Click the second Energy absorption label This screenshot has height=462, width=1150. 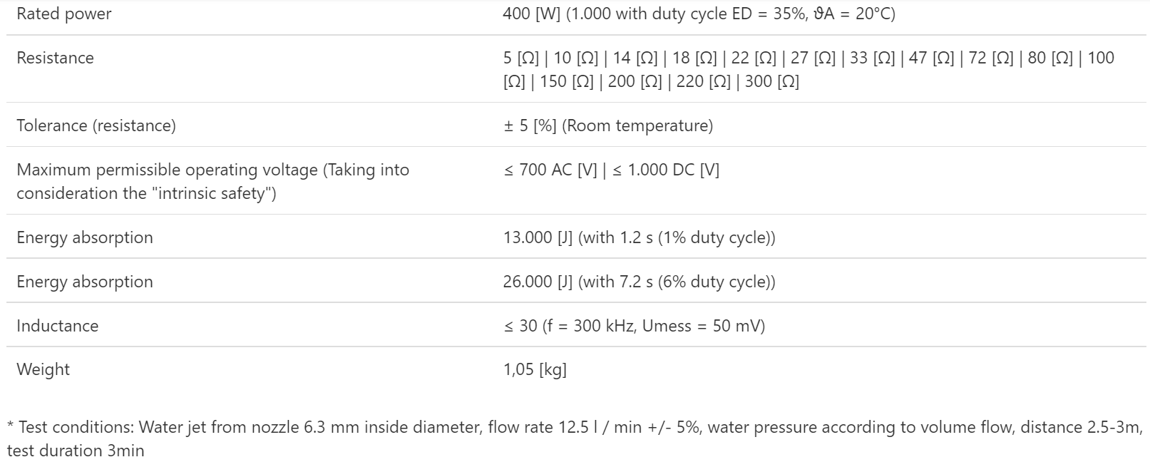[x=85, y=282]
